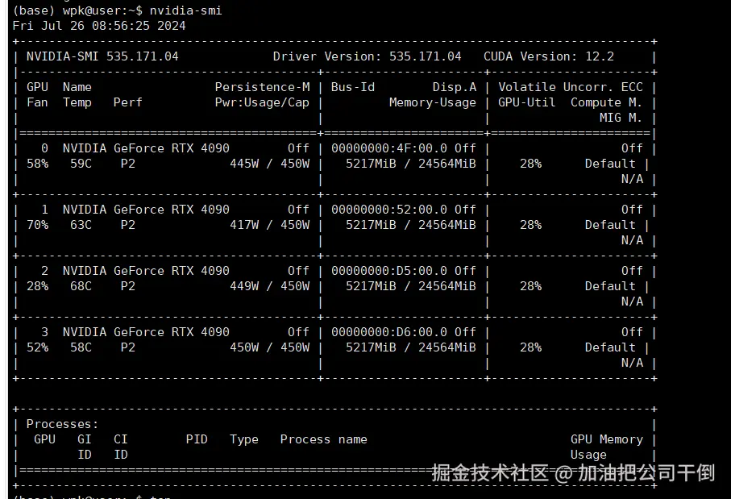Click GPU 0 power reading 445W
Screen dimensions: 731x499
click(x=243, y=164)
